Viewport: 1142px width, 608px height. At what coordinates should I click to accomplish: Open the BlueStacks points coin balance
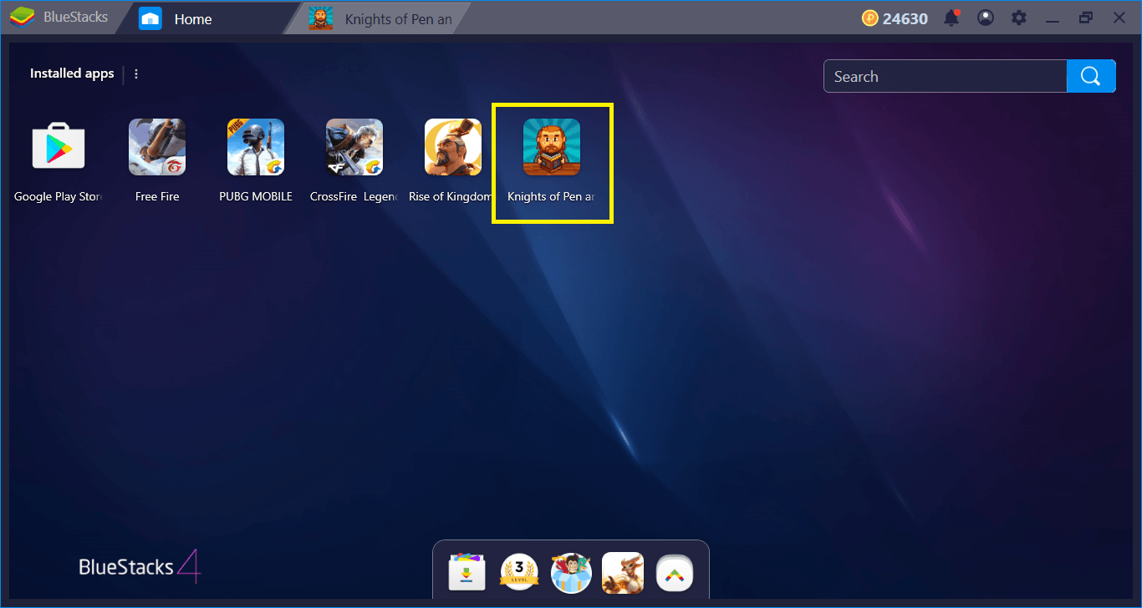[x=895, y=18]
